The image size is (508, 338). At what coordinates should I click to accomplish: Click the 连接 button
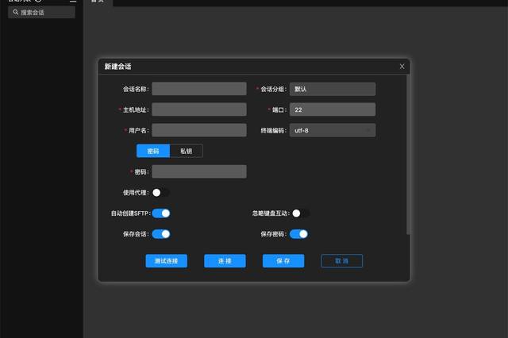225,261
